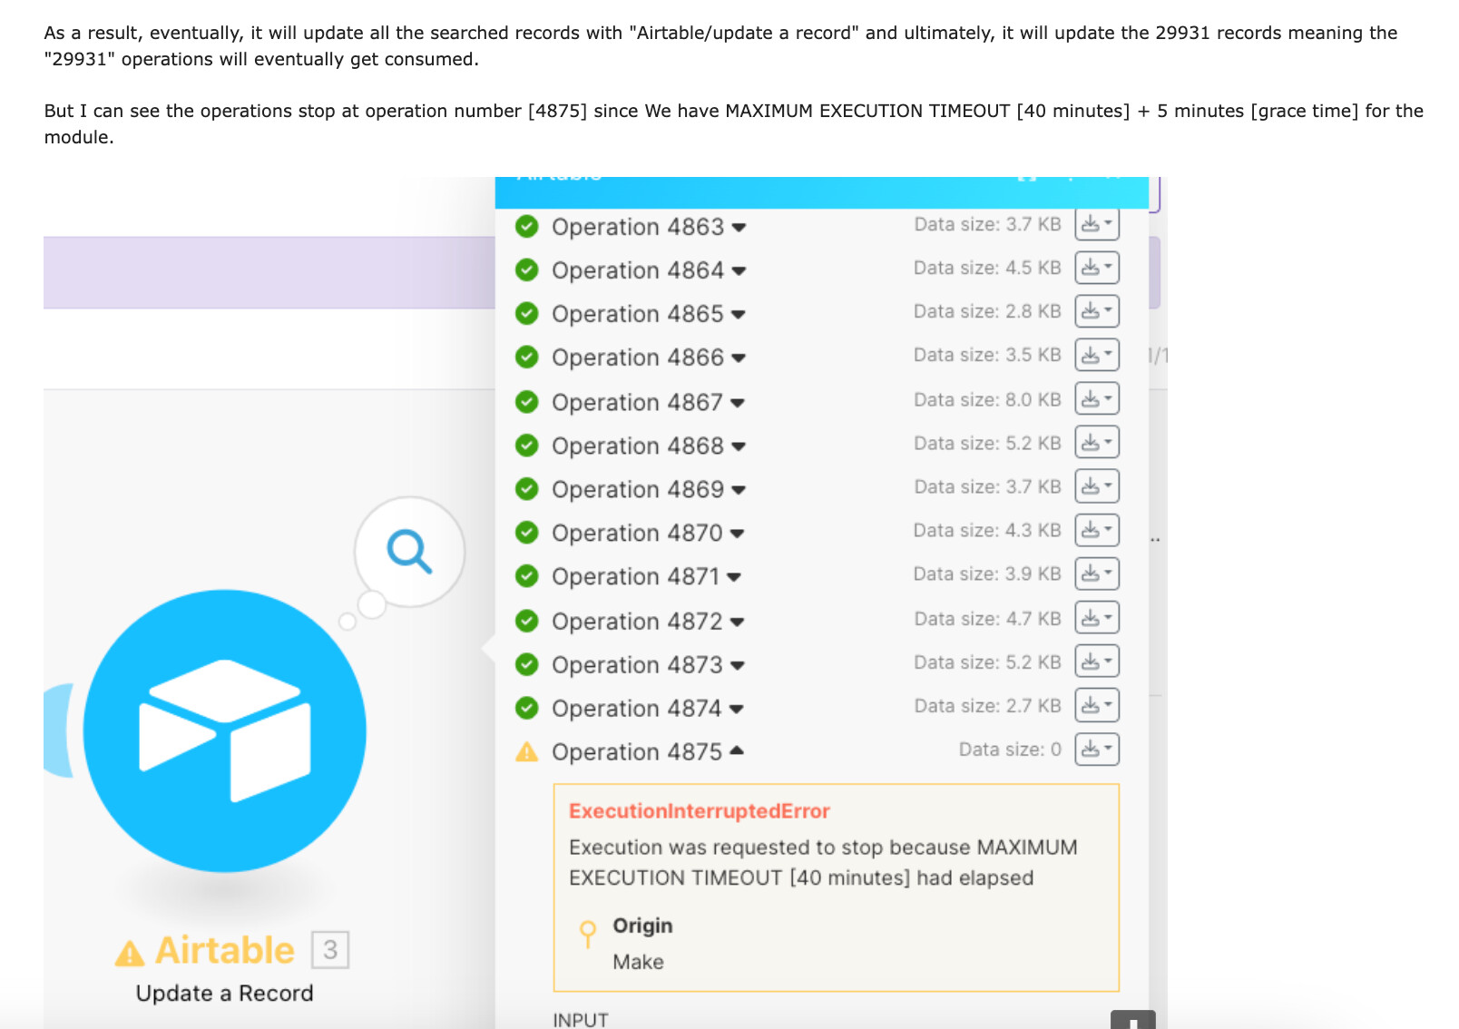
Task: Click the Airtable module name label
Action: (x=225, y=950)
